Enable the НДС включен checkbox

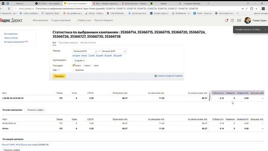click(74, 70)
